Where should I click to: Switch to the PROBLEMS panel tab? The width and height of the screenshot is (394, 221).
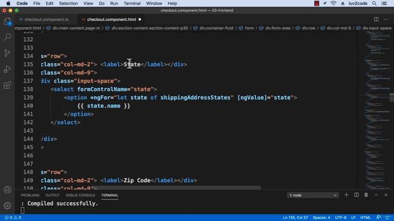(x=30, y=195)
